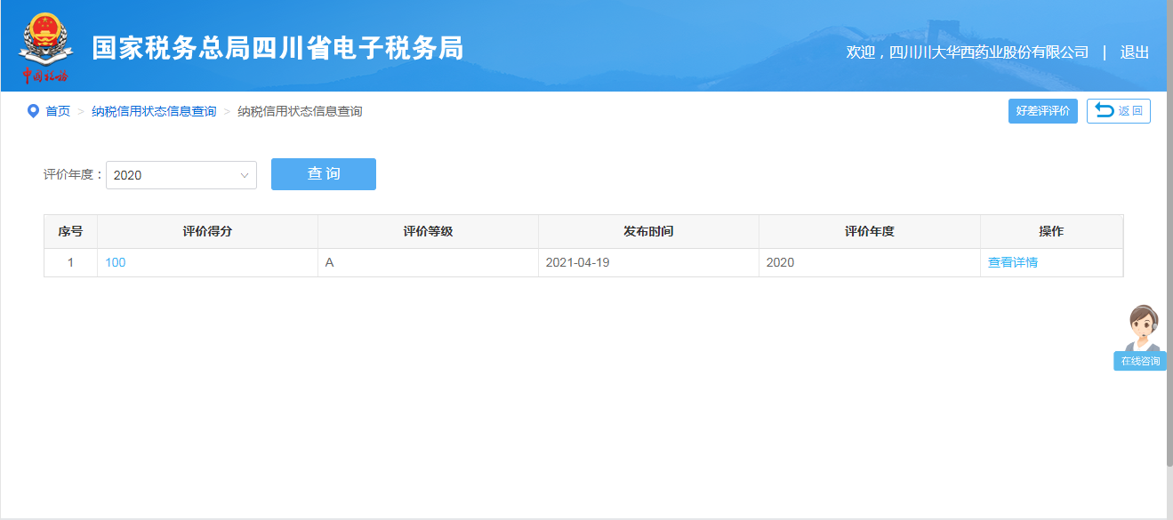This screenshot has width=1173, height=520.
Task: Click the 评价得分 column header
Action: pos(207,231)
